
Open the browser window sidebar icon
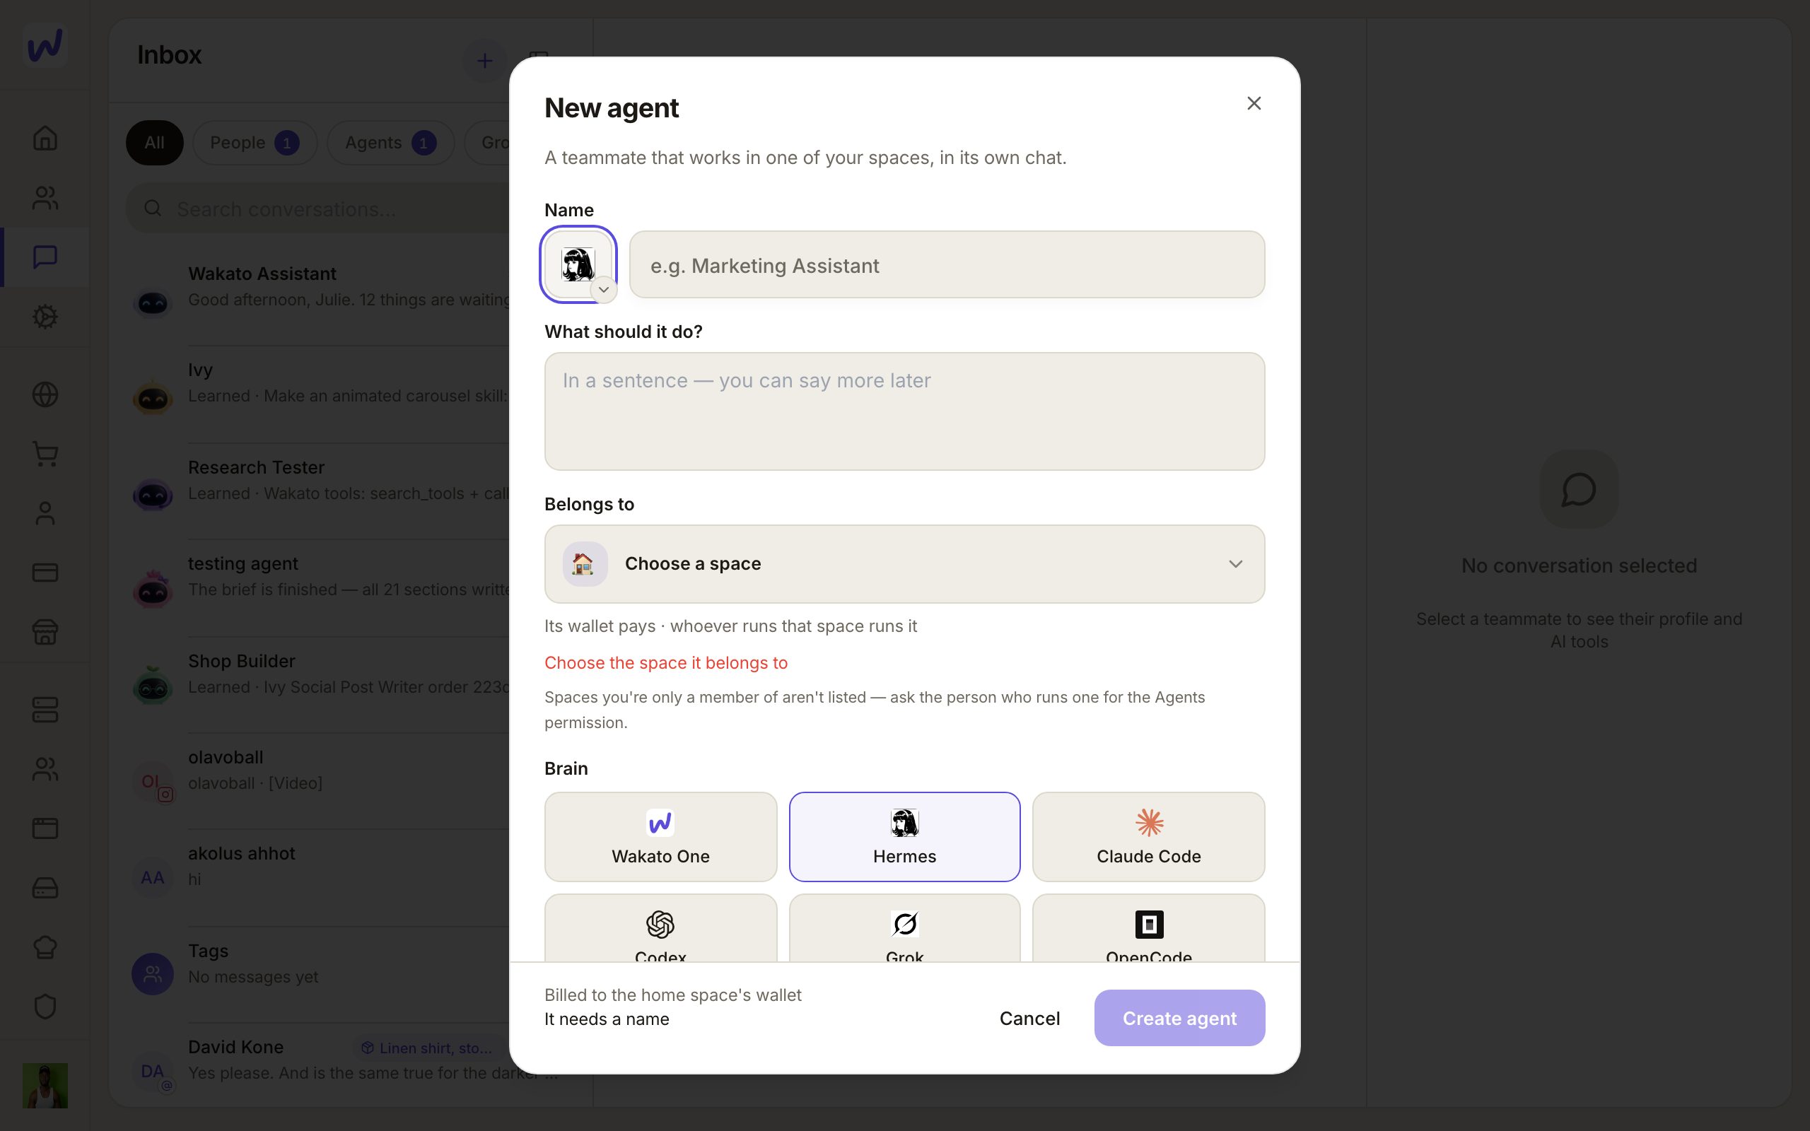[x=45, y=828]
